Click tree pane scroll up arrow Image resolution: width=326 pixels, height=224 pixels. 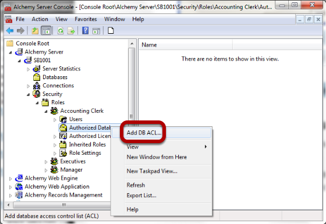(132, 44)
